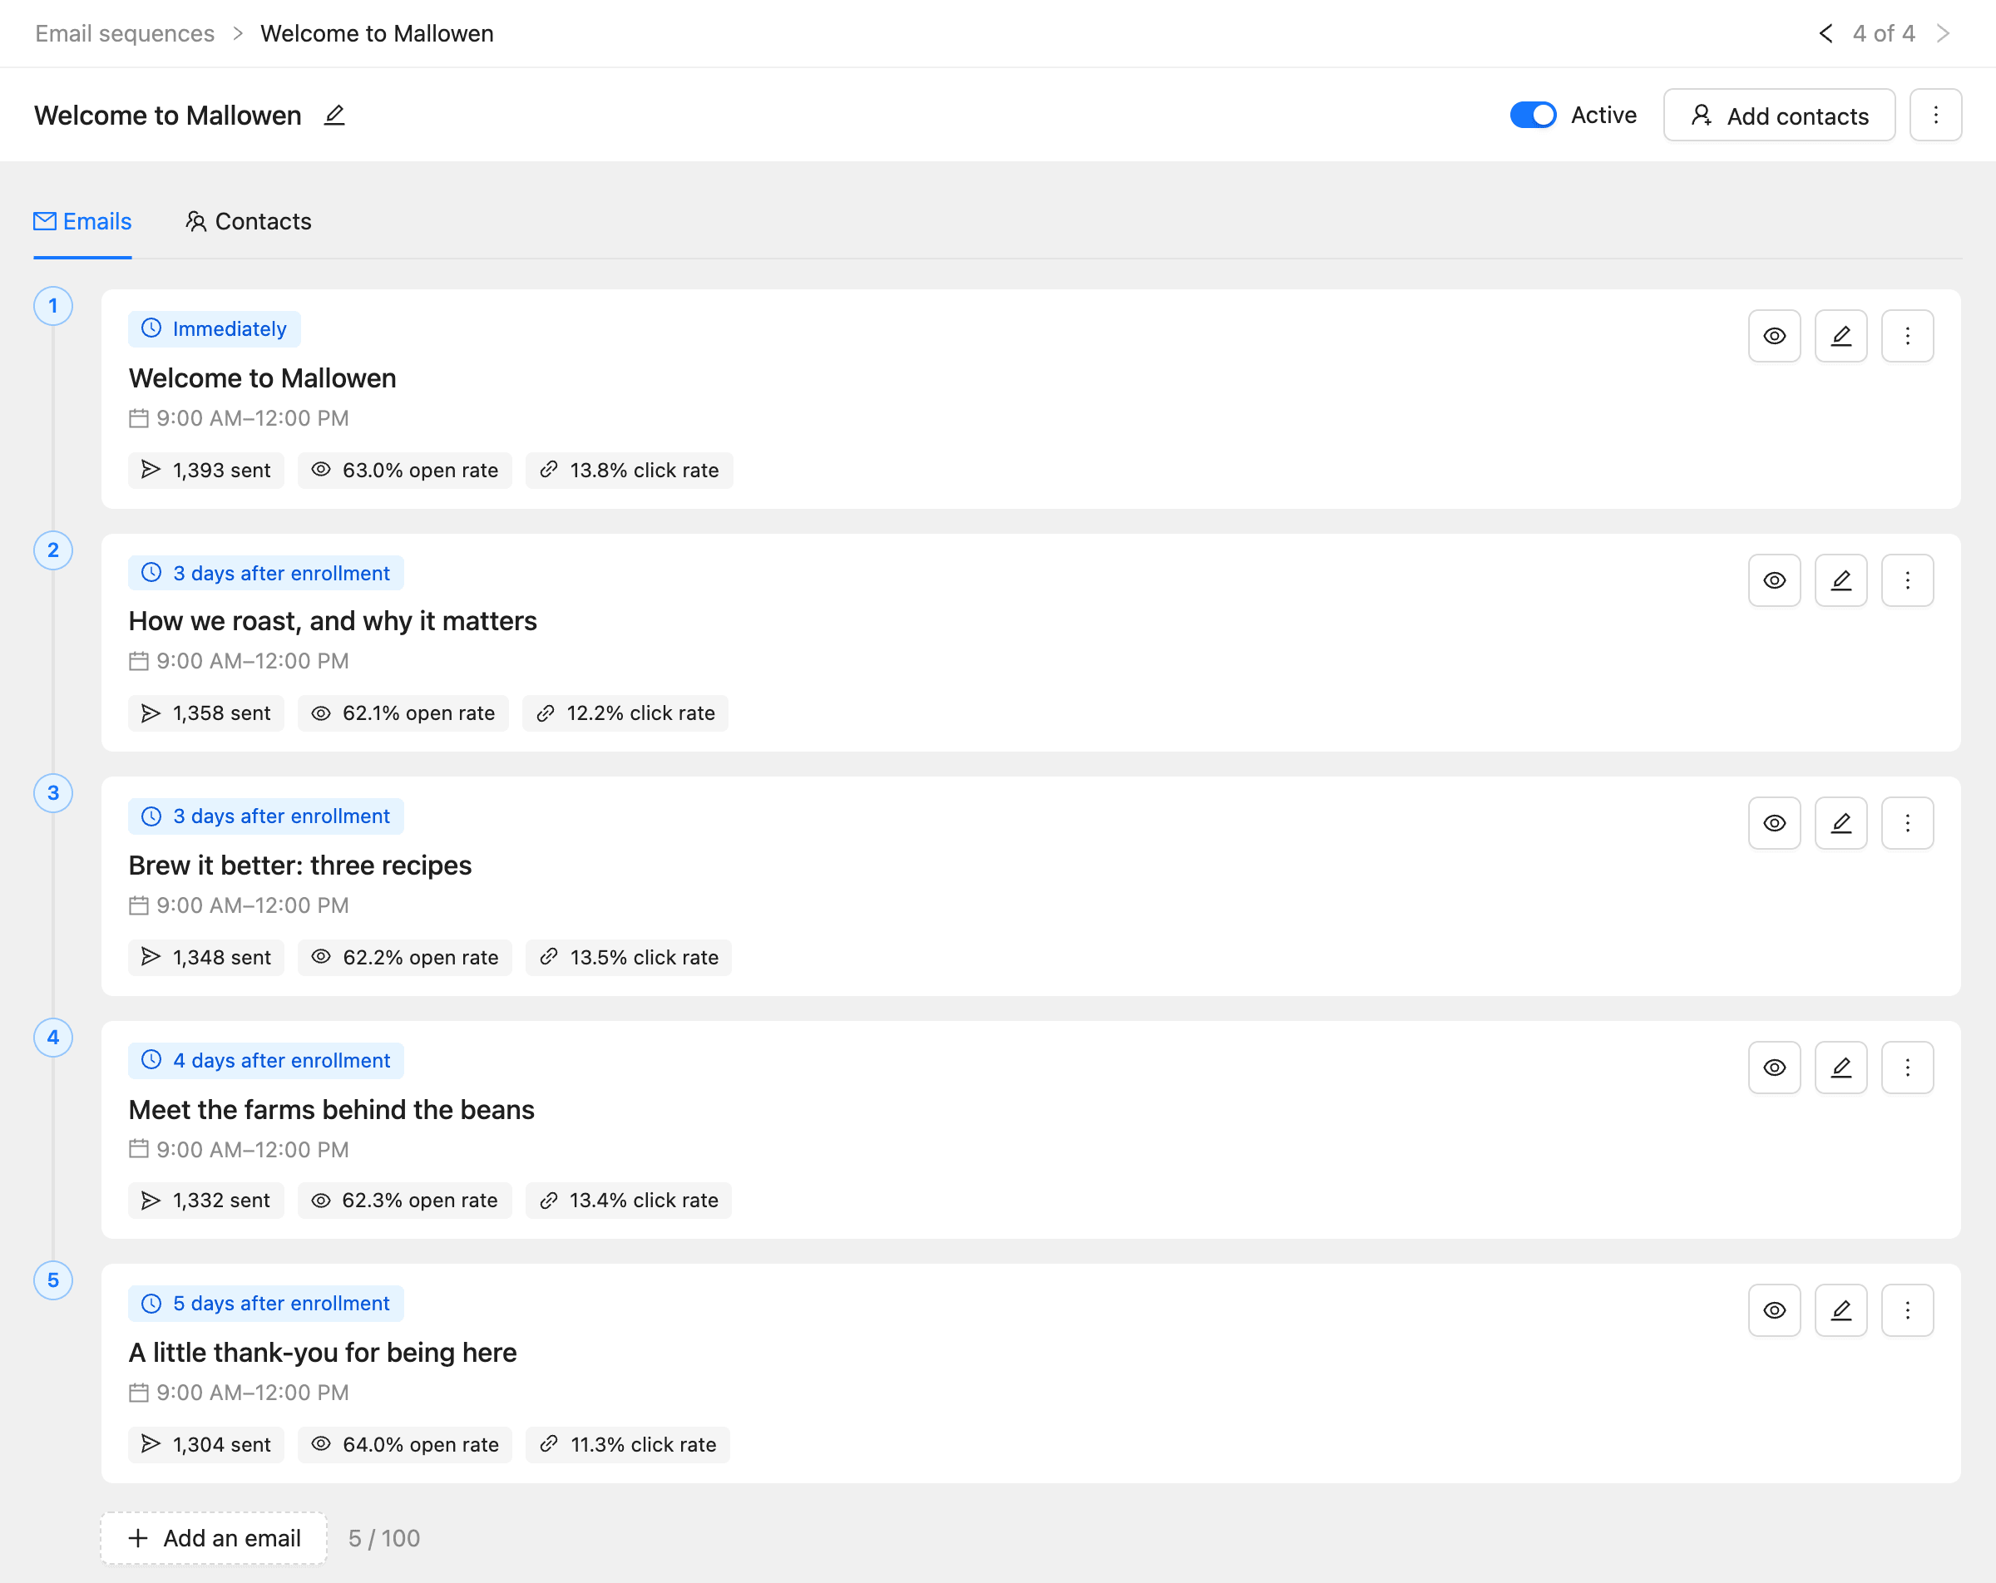Switch to the Emails tab
The height and width of the screenshot is (1583, 1996).
pyautogui.click(x=82, y=221)
